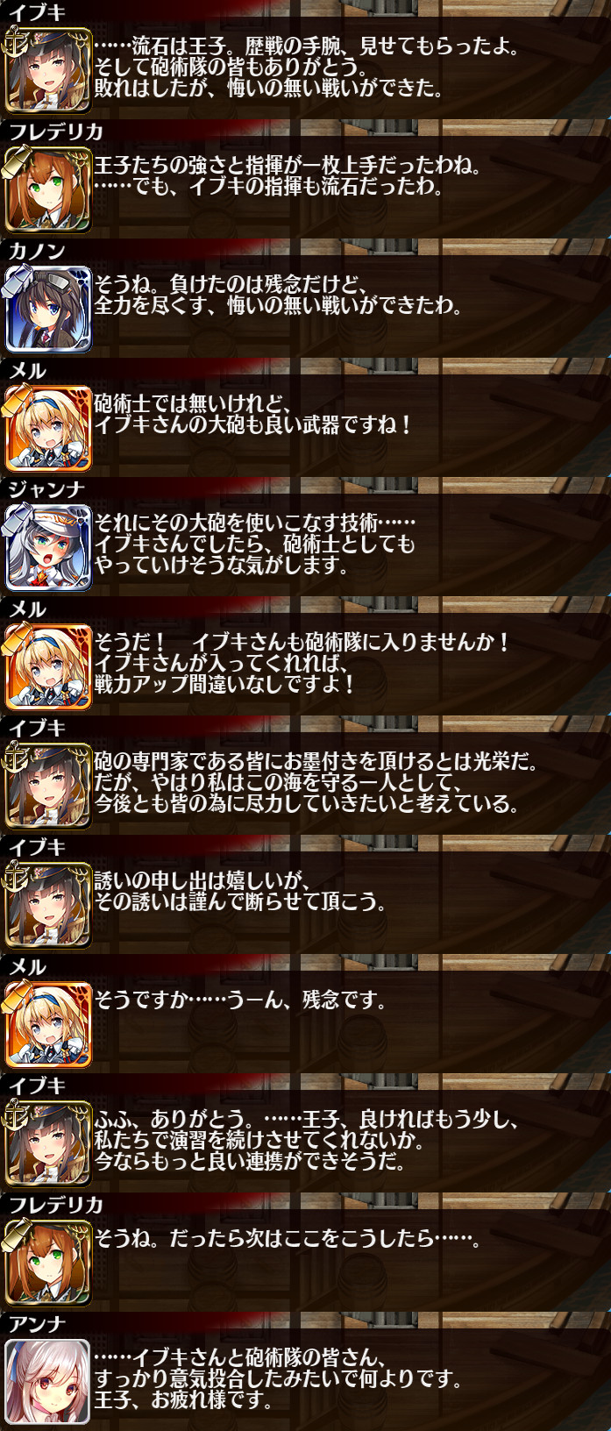Click Ibuki's portrait in the first dialogue row
Screen dimensions: 611x1431
(47, 71)
